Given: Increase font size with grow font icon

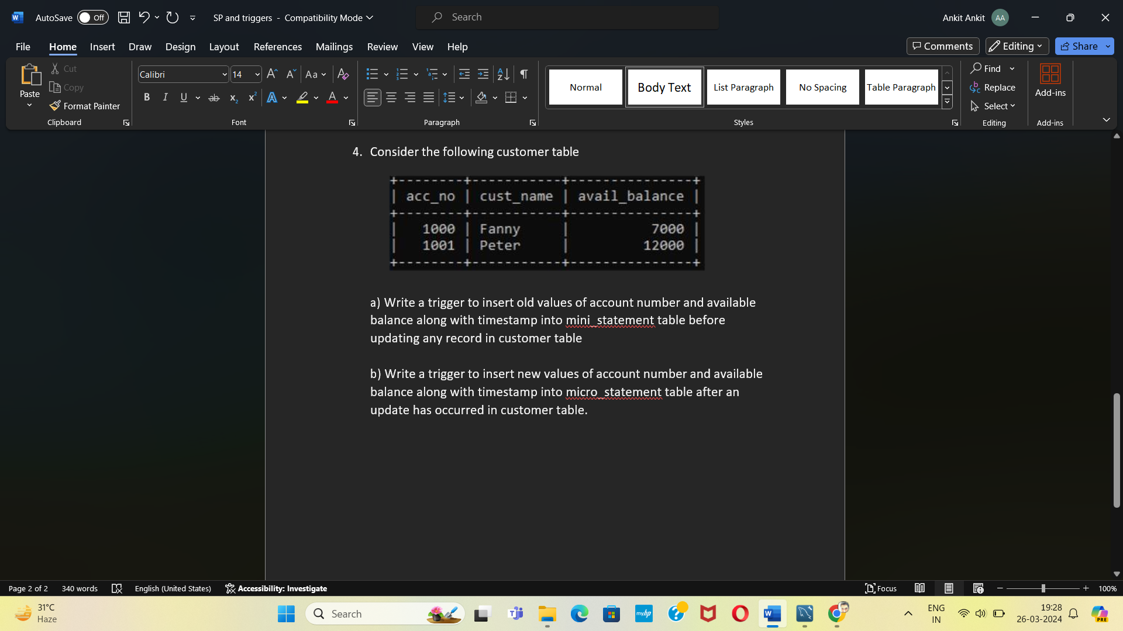Looking at the screenshot, I should (272, 74).
